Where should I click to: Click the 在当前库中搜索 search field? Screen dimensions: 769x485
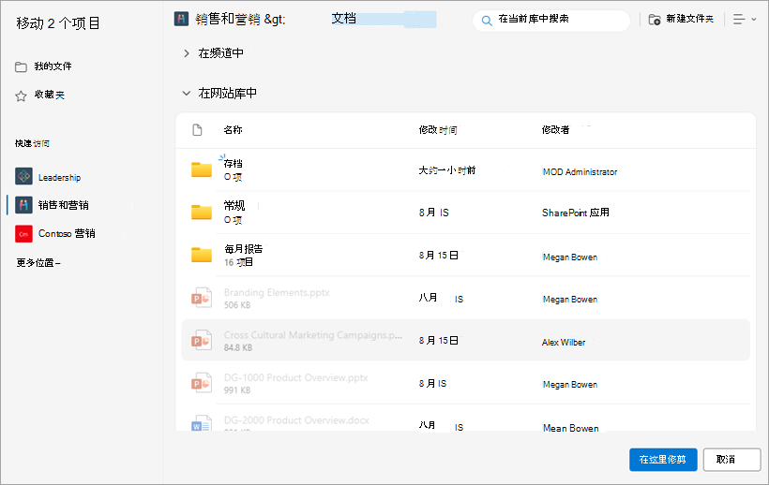click(x=551, y=21)
